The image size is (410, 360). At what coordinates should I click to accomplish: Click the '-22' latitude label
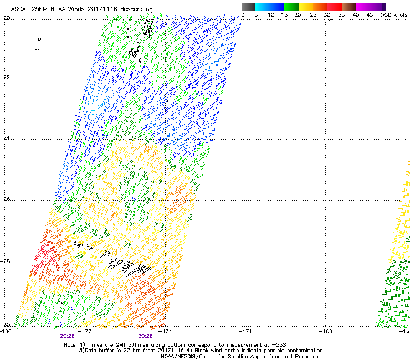pyautogui.click(x=5, y=78)
